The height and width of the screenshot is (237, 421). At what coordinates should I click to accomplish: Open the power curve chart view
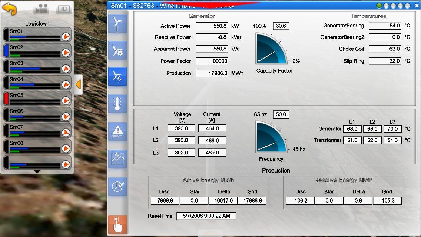117,159
